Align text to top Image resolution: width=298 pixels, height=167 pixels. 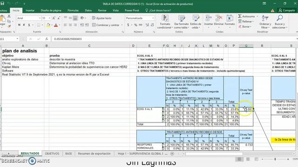[65, 18]
